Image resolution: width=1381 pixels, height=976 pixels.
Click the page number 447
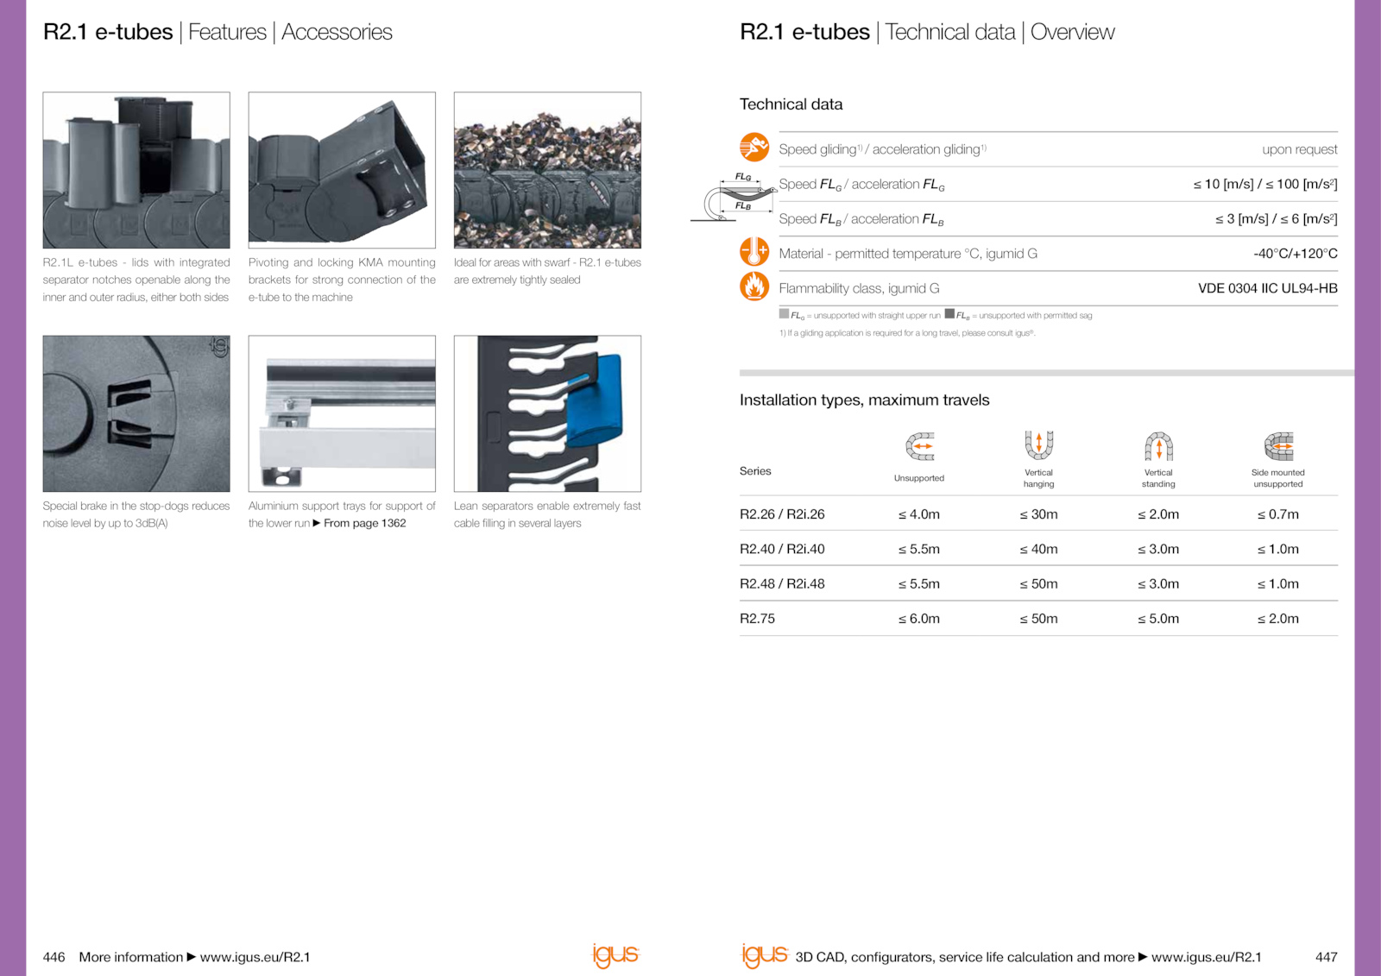tap(1327, 957)
